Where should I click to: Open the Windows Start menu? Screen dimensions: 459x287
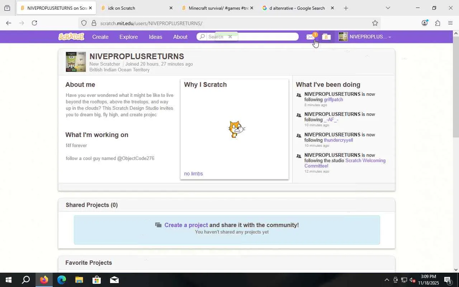coord(9,280)
